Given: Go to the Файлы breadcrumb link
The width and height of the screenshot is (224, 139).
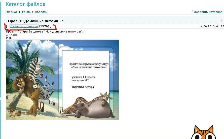Looking at the screenshot, I should point(26,12).
